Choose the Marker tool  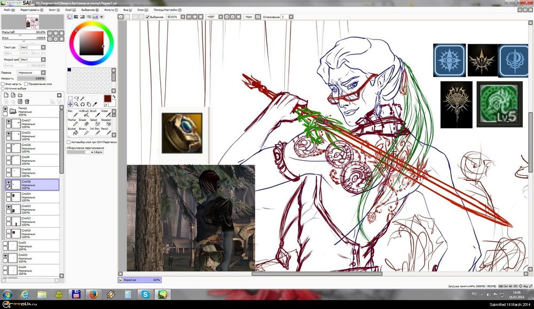(x=72, y=123)
